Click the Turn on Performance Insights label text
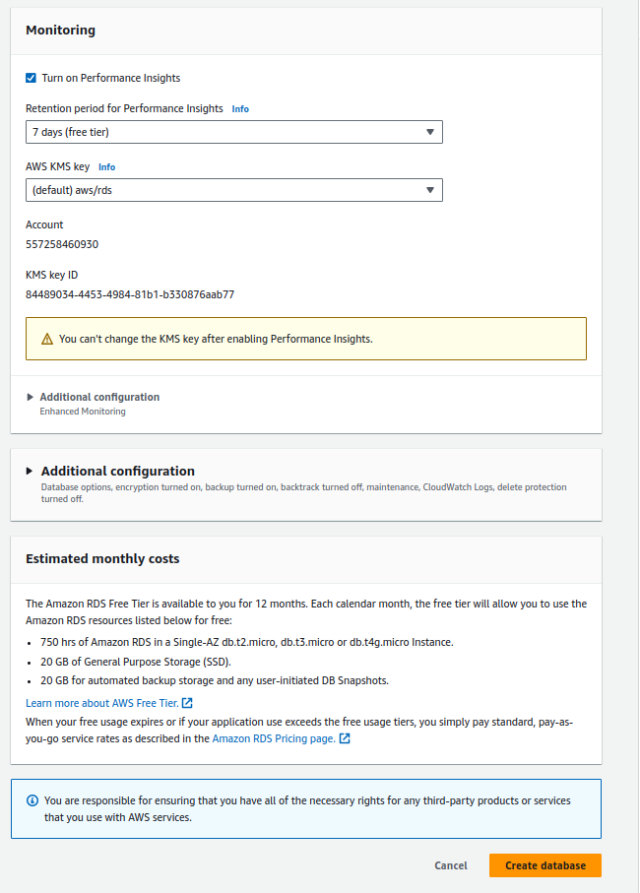This screenshot has width=640, height=893. 111,78
